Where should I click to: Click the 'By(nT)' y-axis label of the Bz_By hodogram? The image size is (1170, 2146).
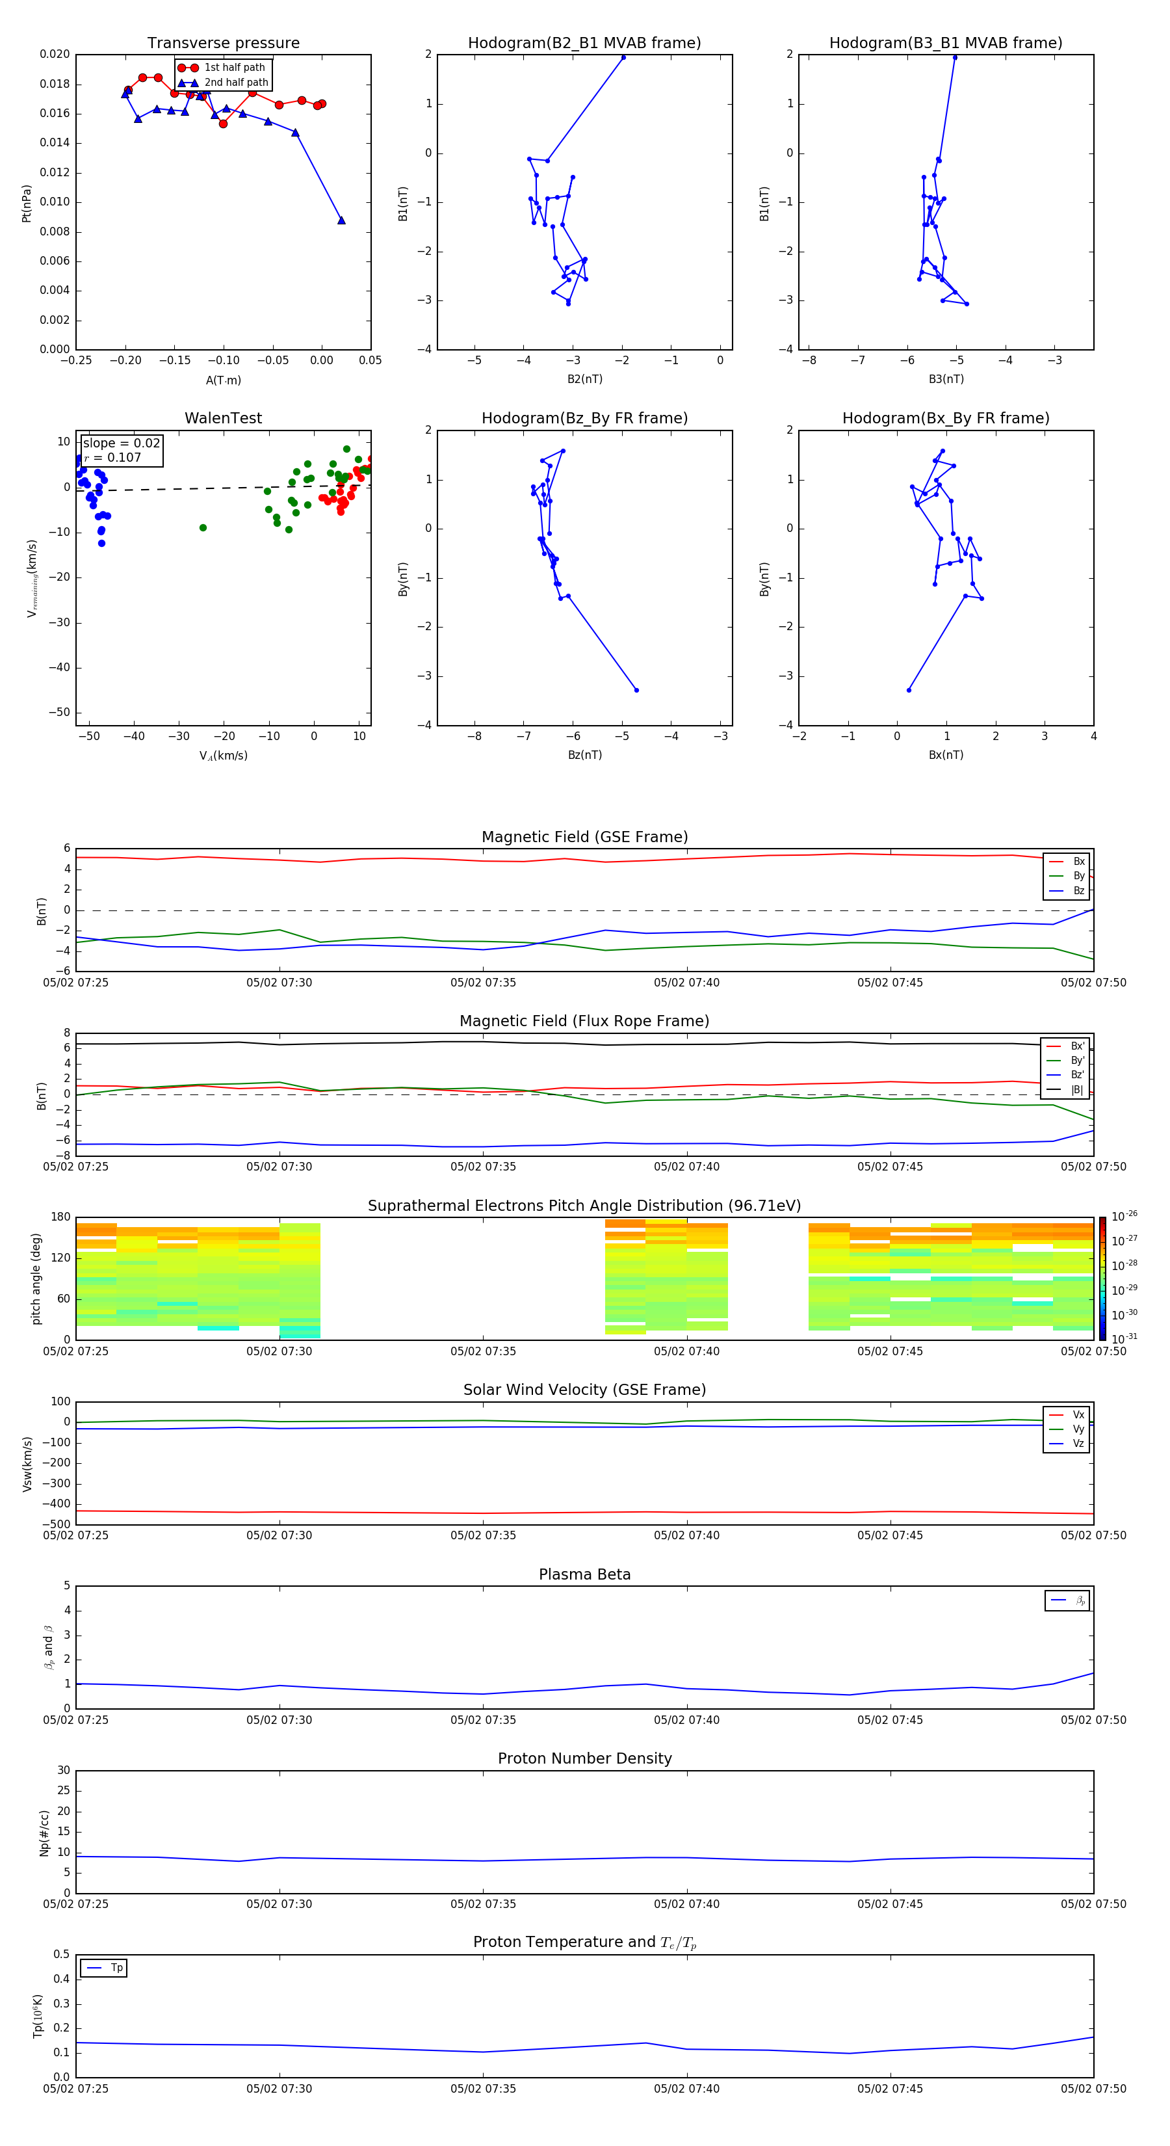403,579
